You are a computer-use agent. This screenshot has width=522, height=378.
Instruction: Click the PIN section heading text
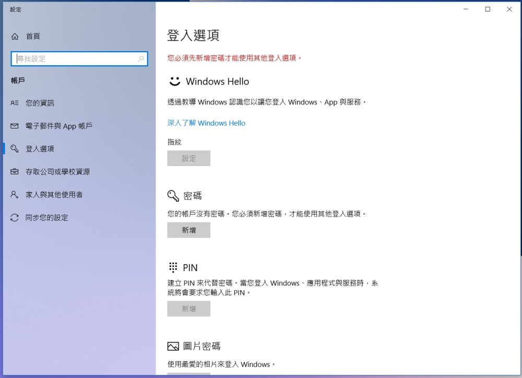[190, 268]
